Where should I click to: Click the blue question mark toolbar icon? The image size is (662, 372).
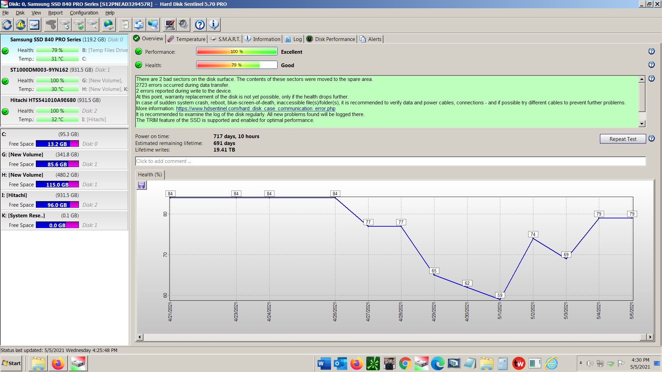pyautogui.click(x=200, y=25)
